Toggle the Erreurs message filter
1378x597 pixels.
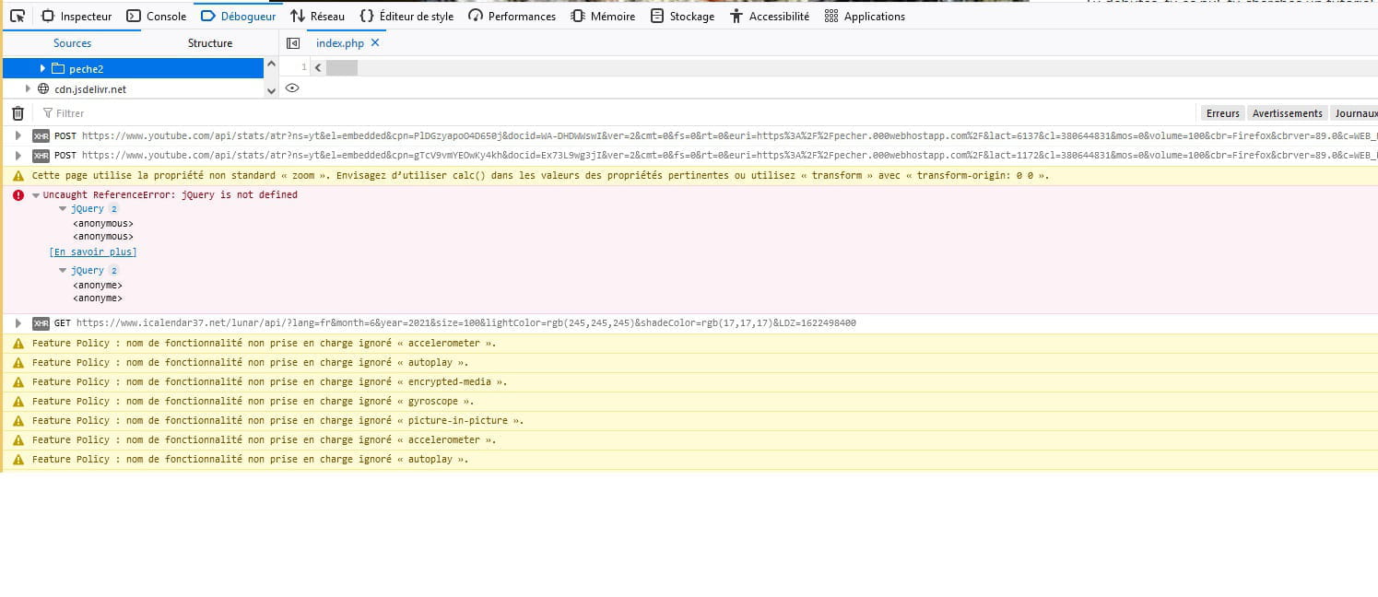(1222, 112)
